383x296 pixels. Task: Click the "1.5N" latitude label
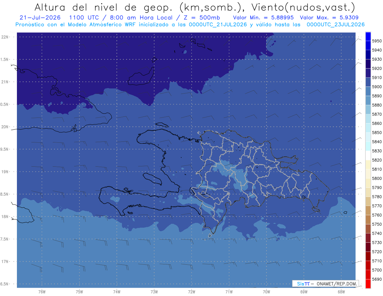coord(5,59)
